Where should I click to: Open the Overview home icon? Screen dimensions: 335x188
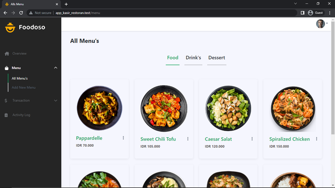click(7, 54)
